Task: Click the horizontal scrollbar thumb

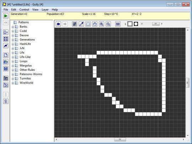Action: click(x=120, y=139)
